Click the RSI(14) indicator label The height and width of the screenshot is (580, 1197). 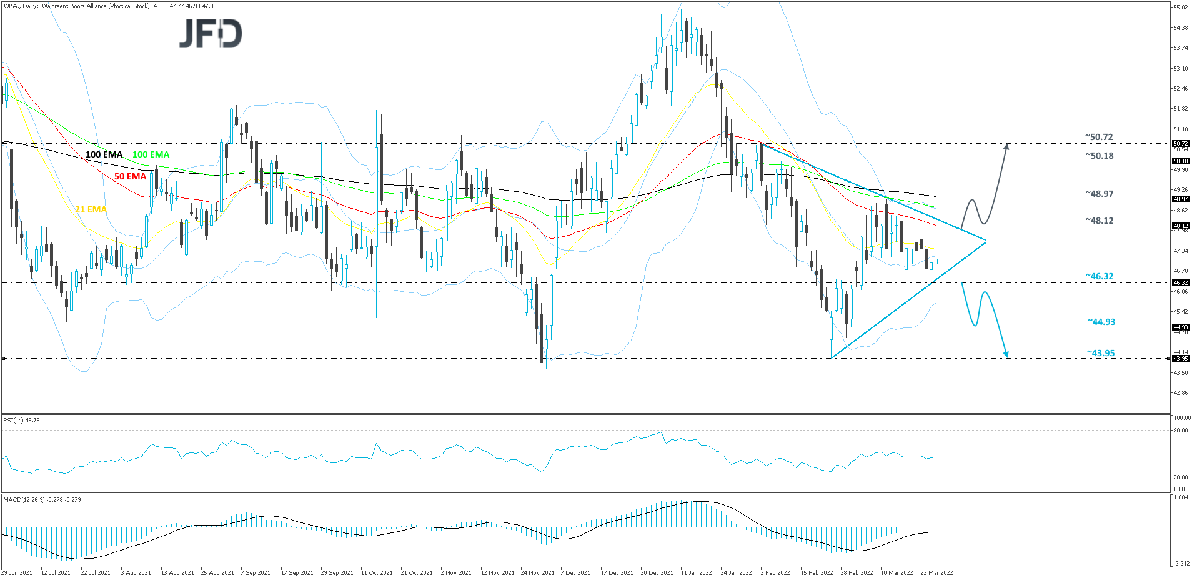pyautogui.click(x=21, y=420)
